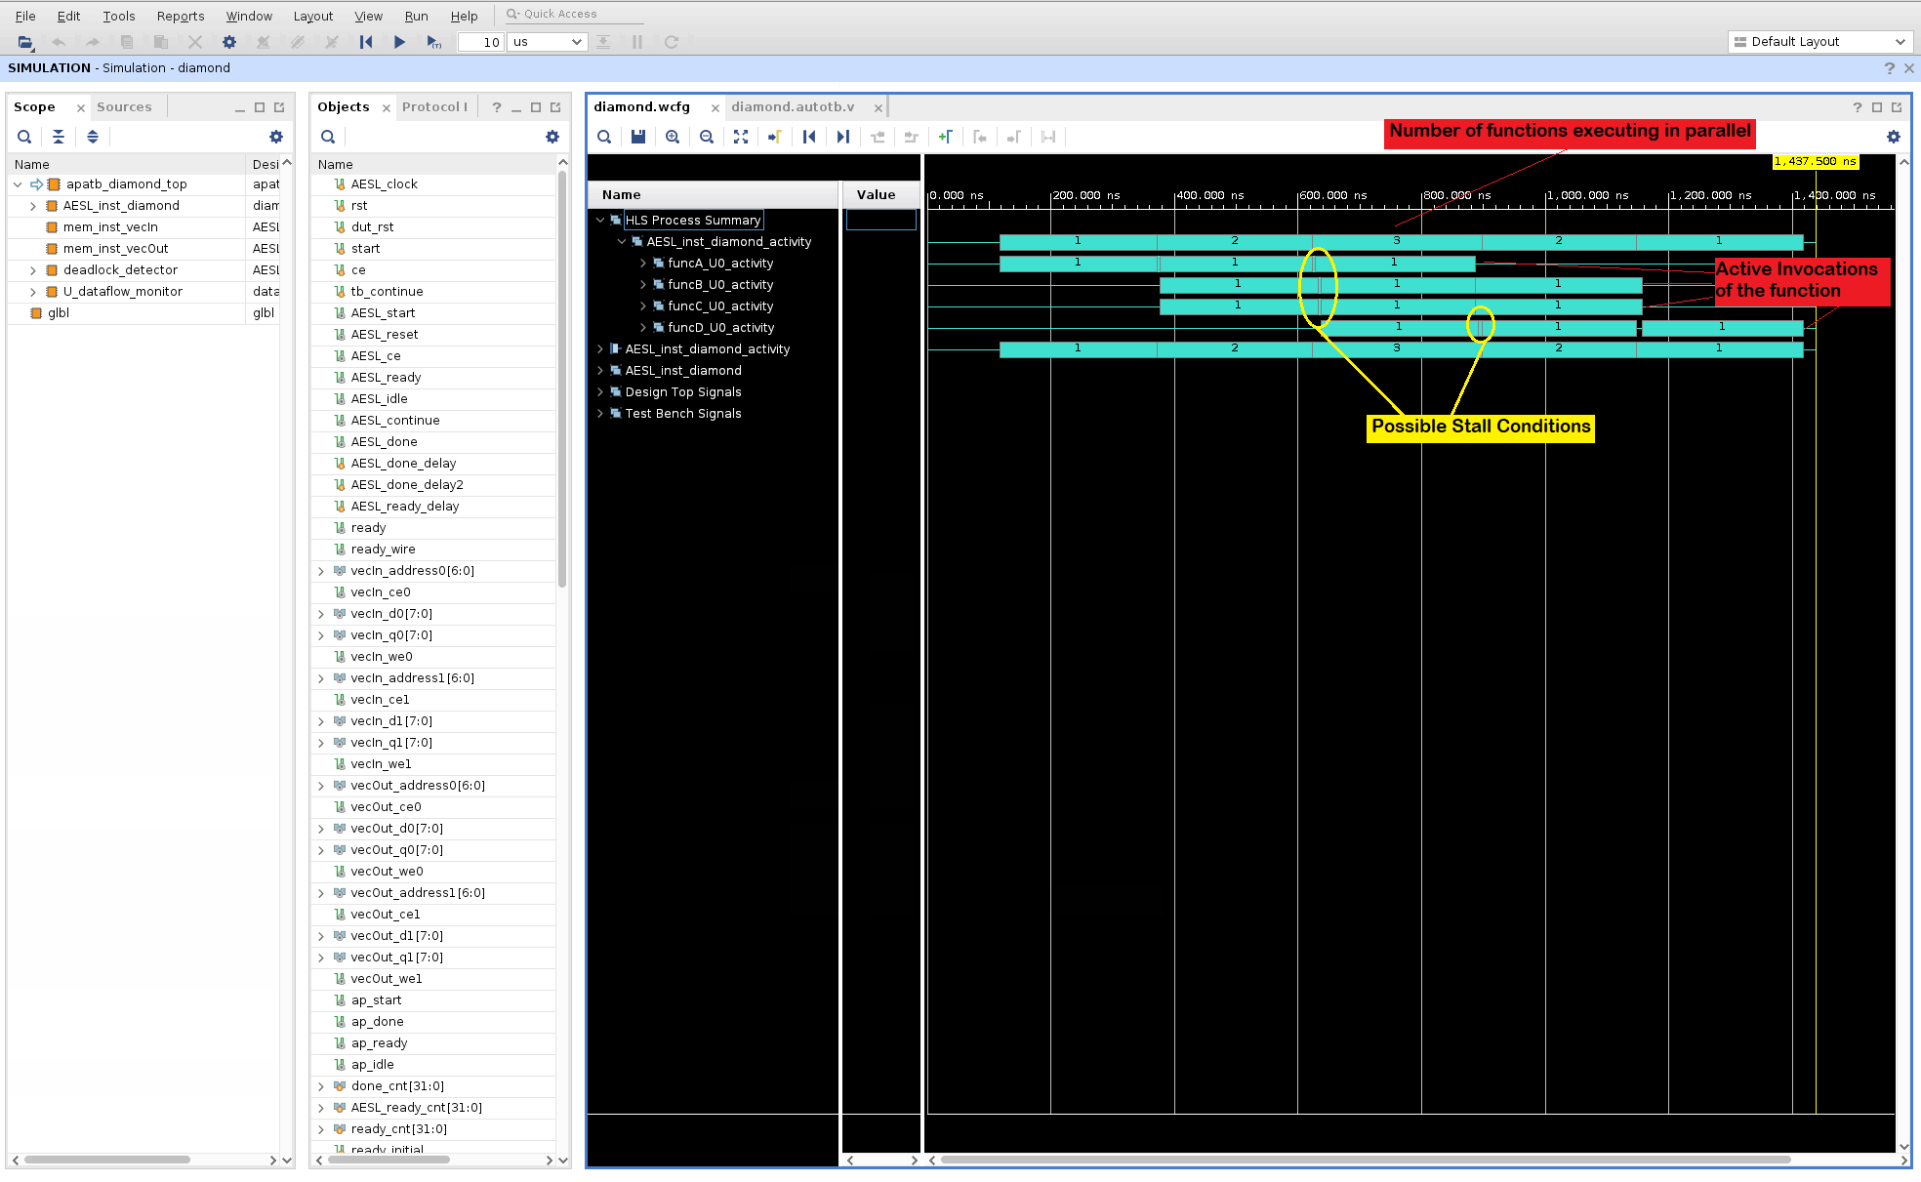The width and height of the screenshot is (1921, 1182).
Task: Select the AESL_clock object
Action: [x=384, y=184]
